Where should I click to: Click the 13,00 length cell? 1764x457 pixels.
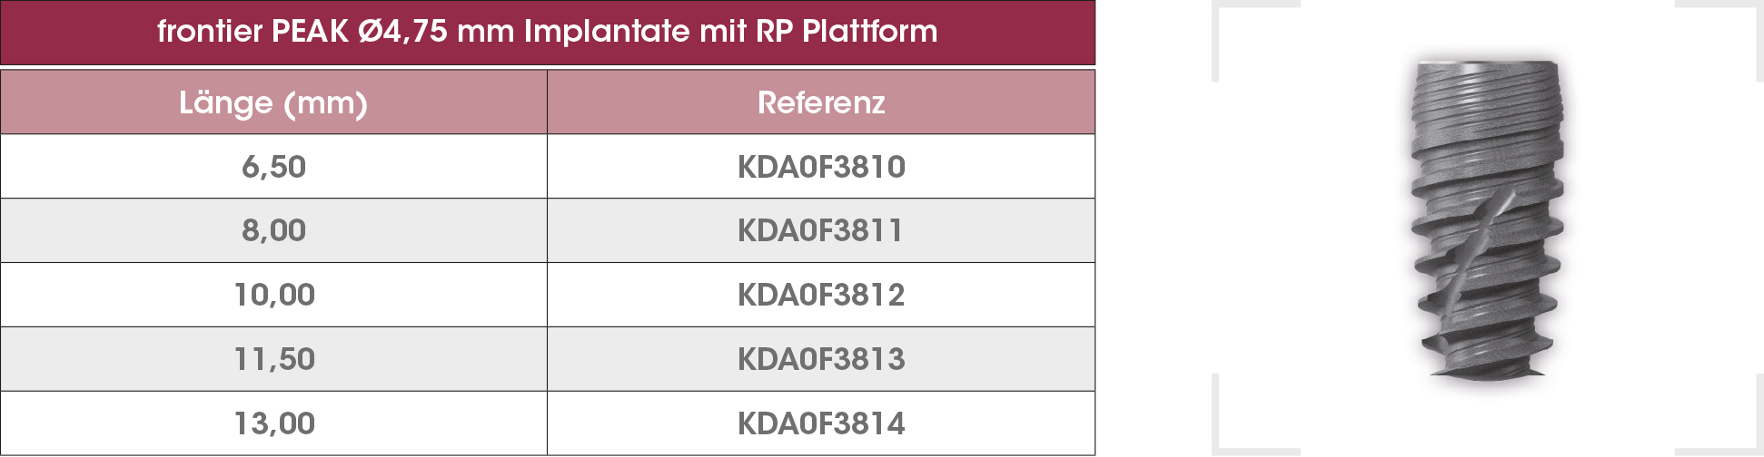273,423
